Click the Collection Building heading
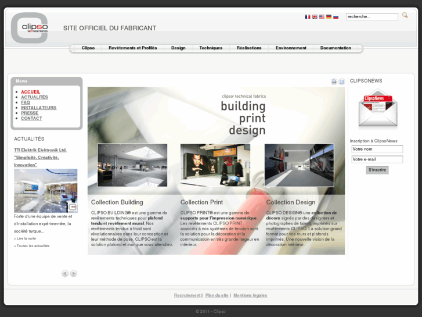 [x=117, y=202]
